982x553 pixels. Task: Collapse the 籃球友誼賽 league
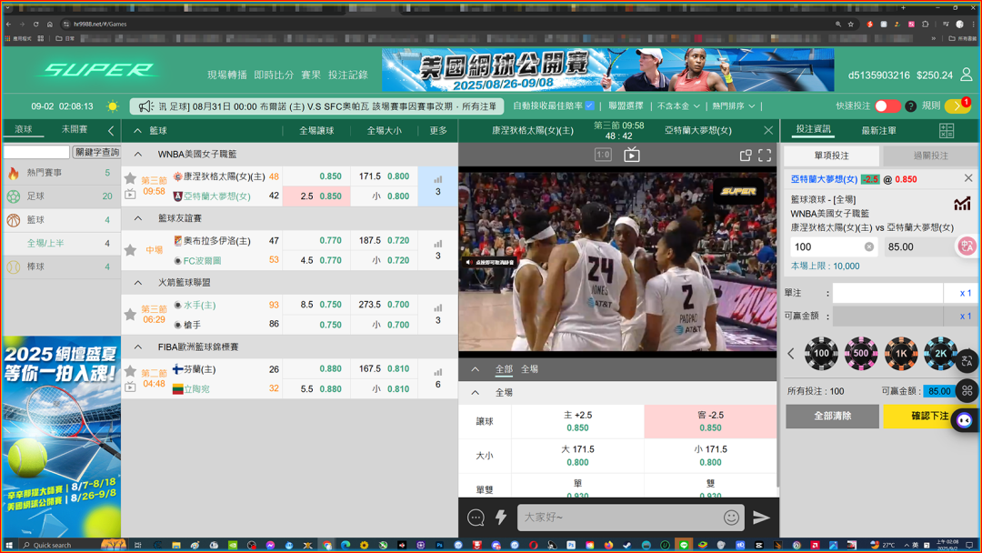pos(138,218)
